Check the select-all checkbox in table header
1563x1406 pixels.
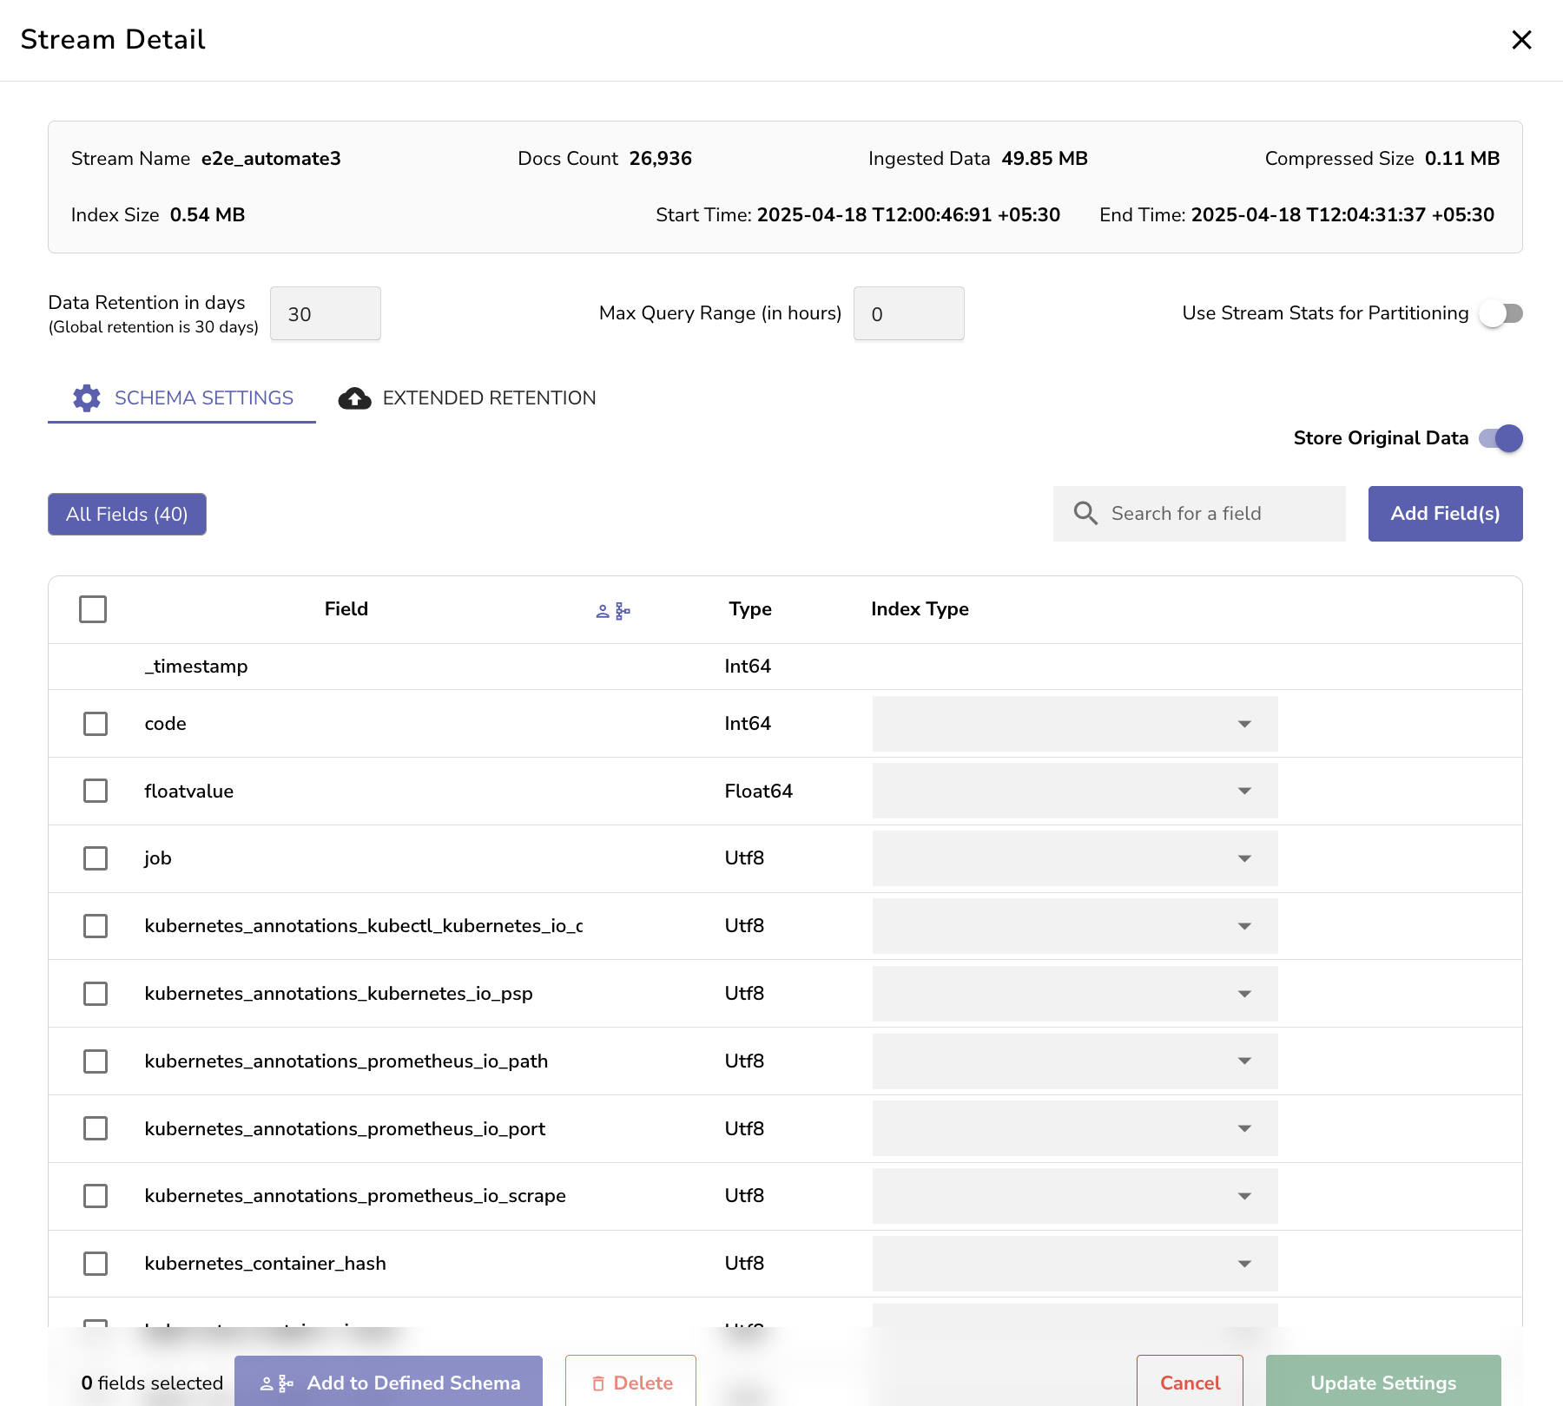coord(93,609)
